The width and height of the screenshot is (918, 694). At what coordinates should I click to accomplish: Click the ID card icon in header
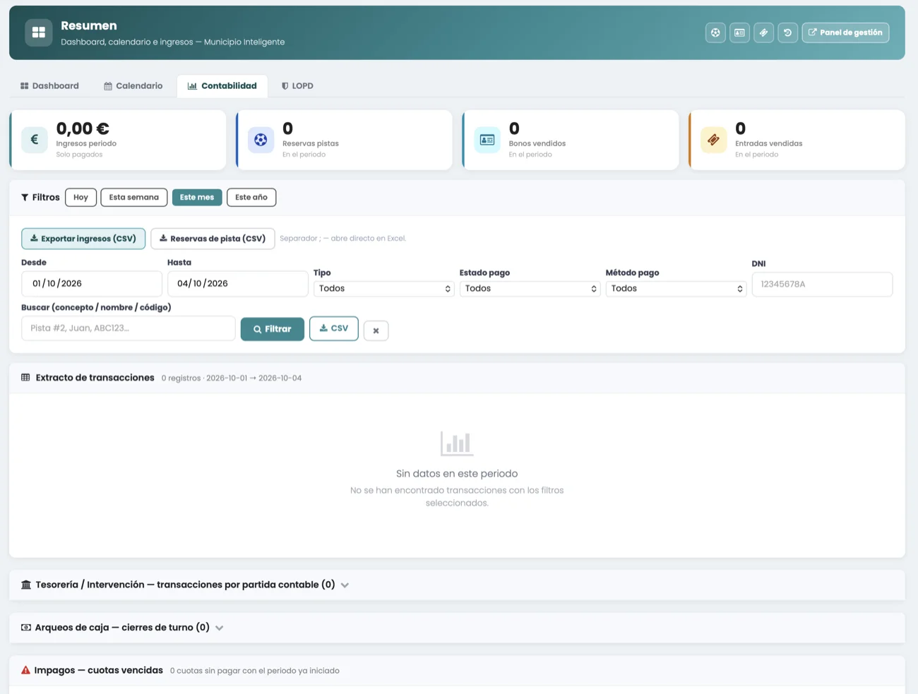[739, 32]
